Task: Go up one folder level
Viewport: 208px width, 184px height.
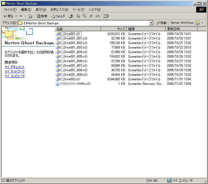Action: coord(30,16)
